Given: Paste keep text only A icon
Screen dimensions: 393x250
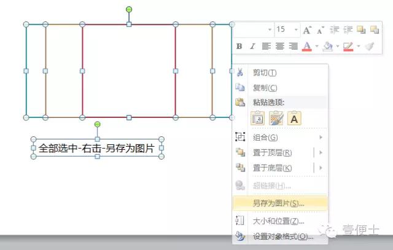Looking at the screenshot, I should click(294, 118).
